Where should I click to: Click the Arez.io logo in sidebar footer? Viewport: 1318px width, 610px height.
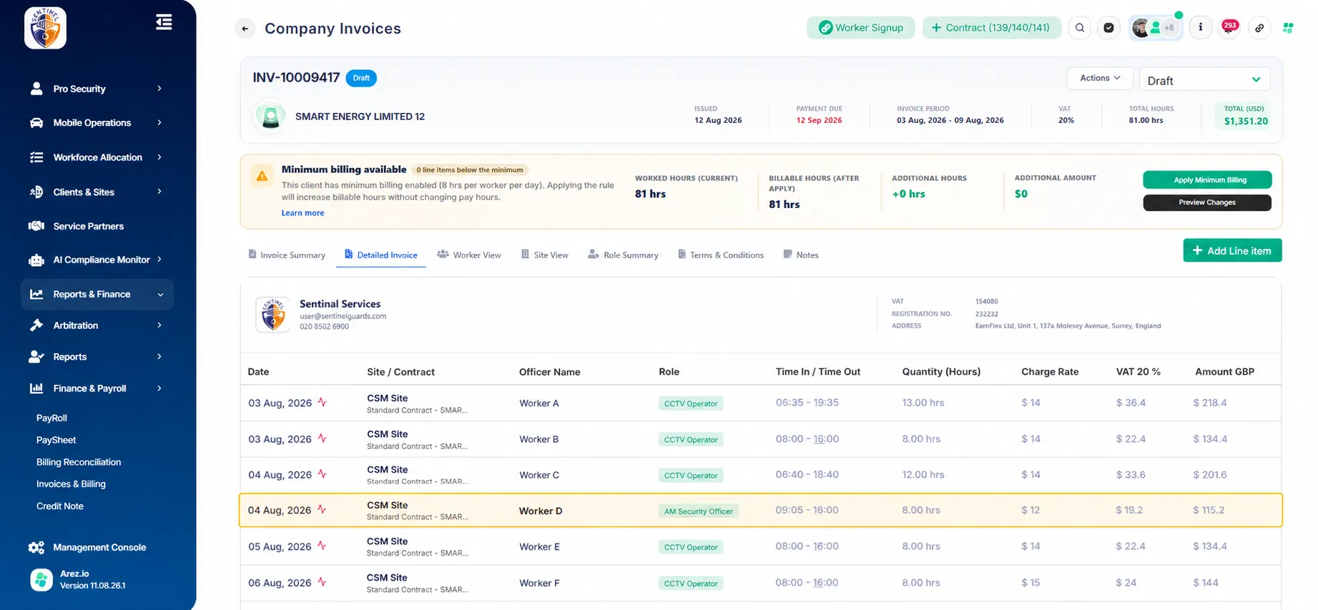tap(41, 579)
